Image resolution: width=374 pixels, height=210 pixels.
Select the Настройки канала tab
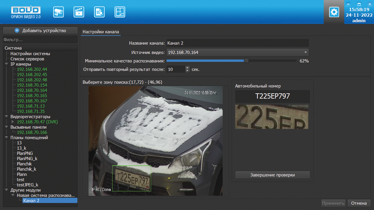coord(101,32)
